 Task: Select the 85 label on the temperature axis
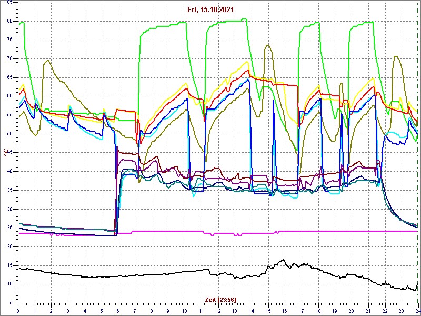pos(8,3)
